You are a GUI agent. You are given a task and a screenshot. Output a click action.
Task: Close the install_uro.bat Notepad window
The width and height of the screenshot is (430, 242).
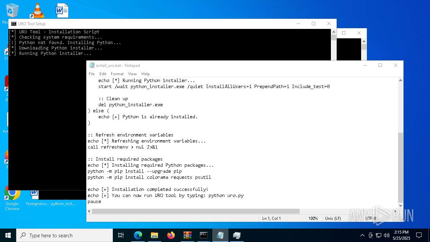coord(396,66)
